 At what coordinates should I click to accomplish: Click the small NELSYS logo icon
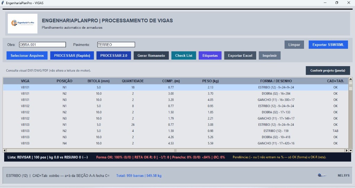tap(322, 175)
